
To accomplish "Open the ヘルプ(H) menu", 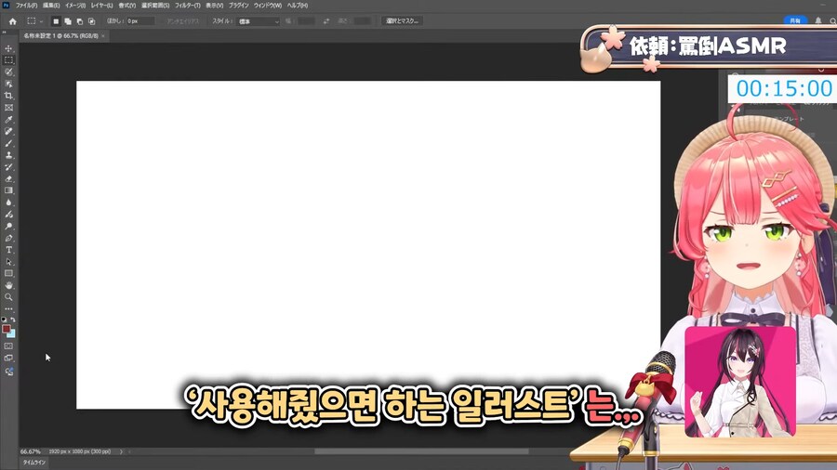I will 298,6.
